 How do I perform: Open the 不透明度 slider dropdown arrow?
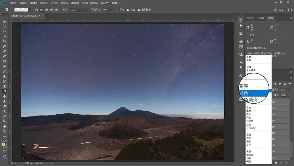click(x=111, y=10)
